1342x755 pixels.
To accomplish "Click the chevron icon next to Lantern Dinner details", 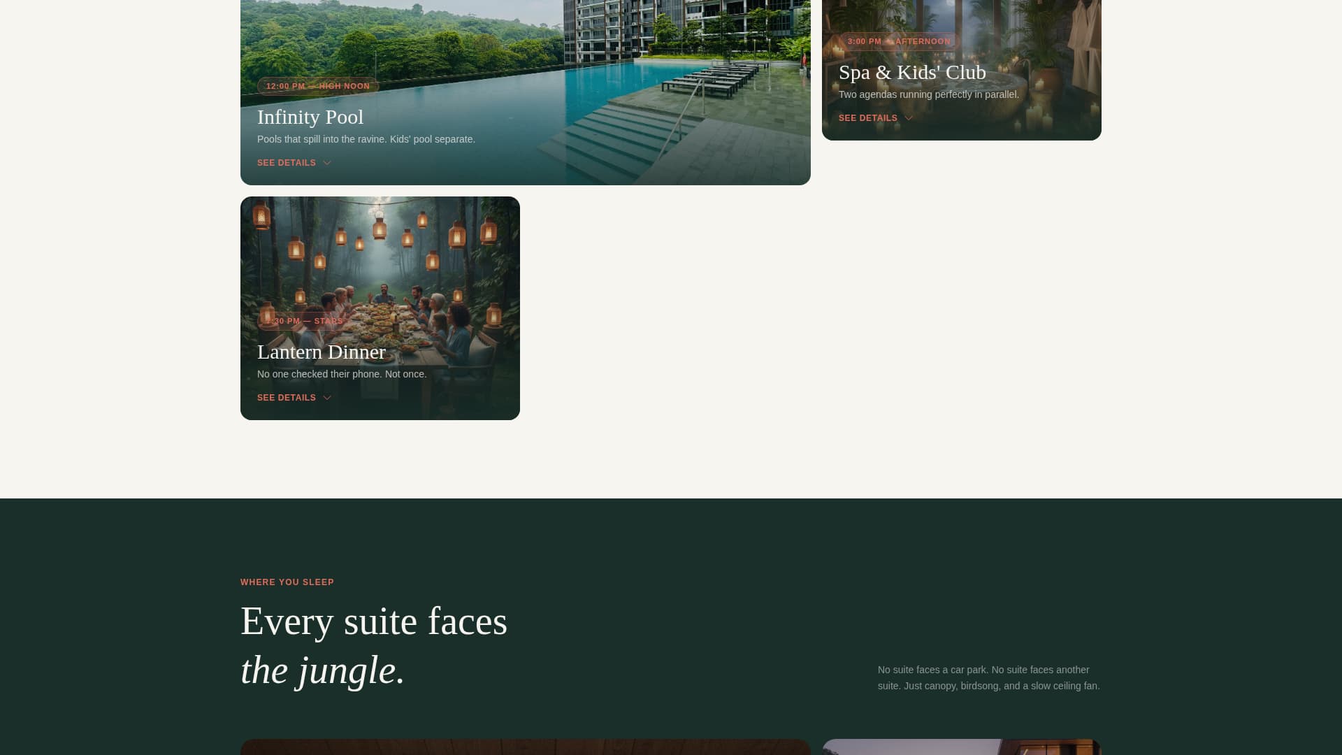I will [327, 398].
